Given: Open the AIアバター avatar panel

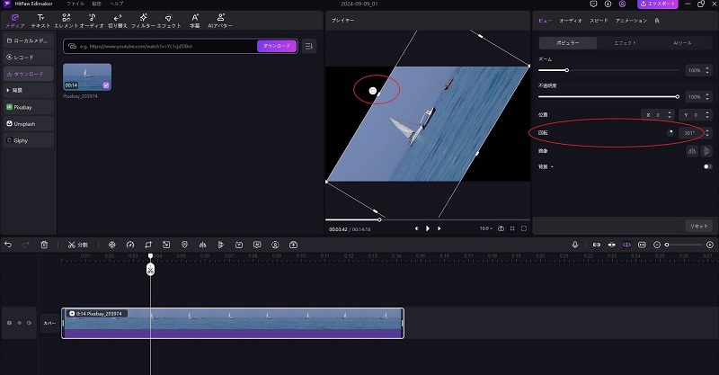Looking at the screenshot, I should point(220,21).
